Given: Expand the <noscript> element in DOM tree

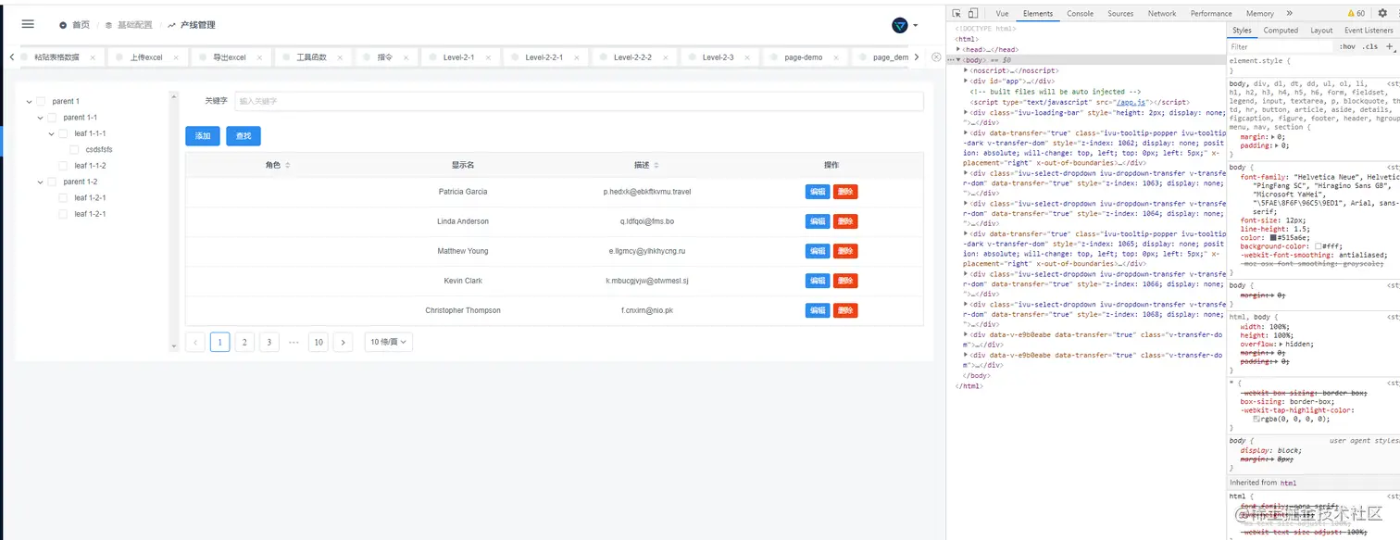Looking at the screenshot, I should coord(967,70).
